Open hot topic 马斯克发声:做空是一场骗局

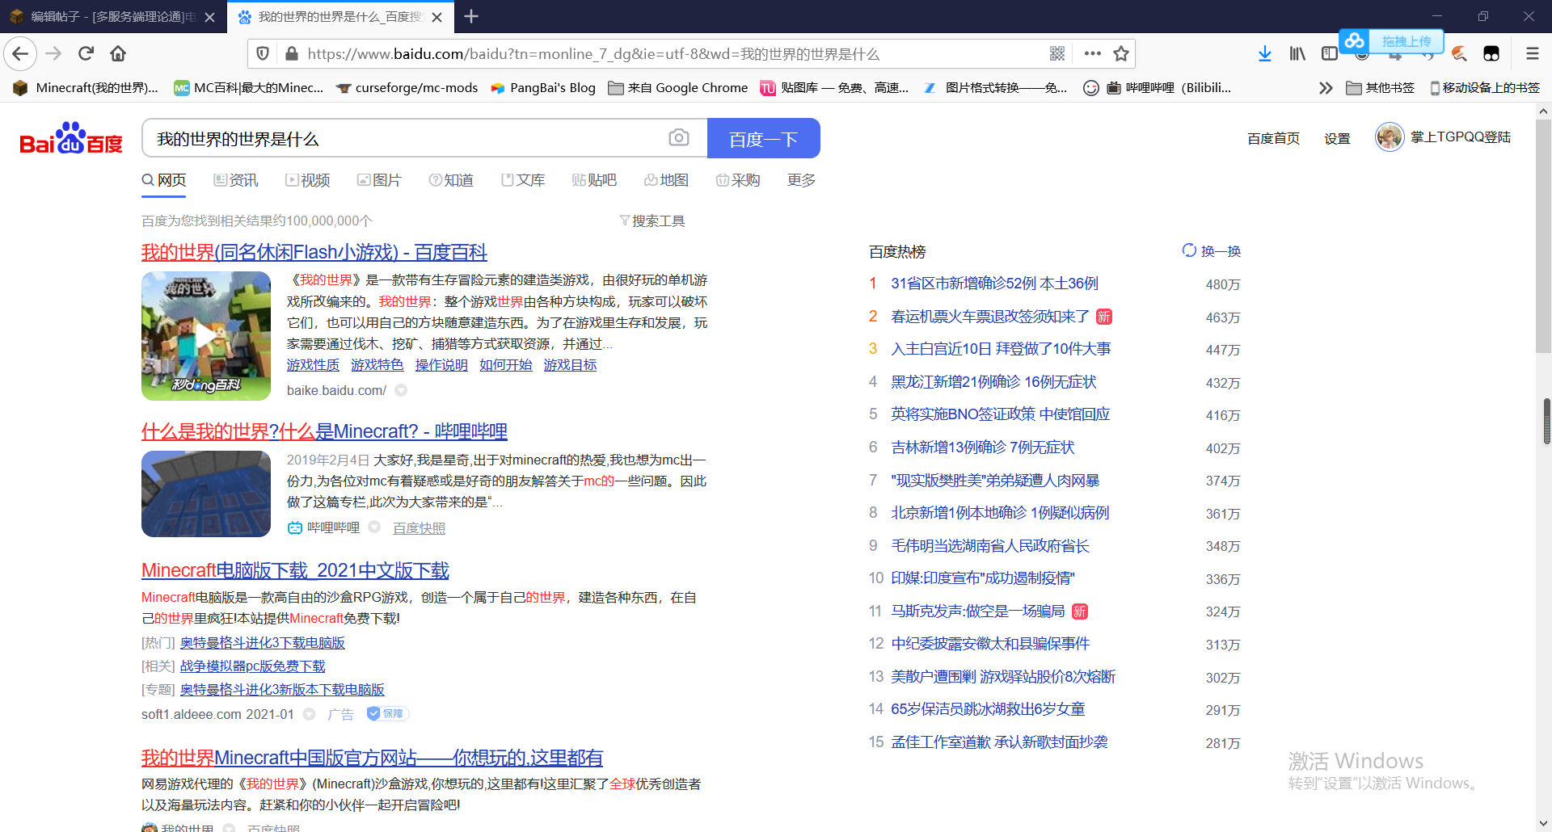click(978, 611)
